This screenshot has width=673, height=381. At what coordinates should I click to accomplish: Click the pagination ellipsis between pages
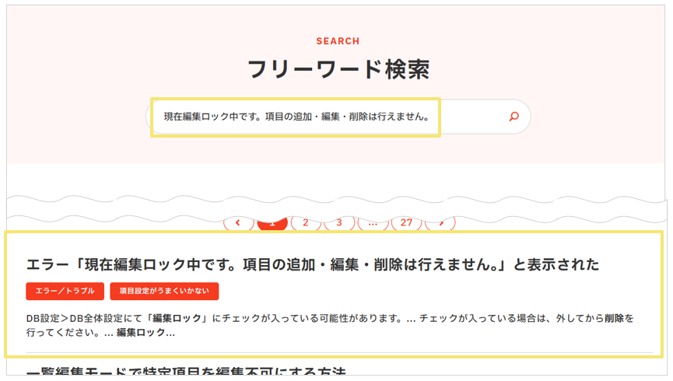coord(373,223)
